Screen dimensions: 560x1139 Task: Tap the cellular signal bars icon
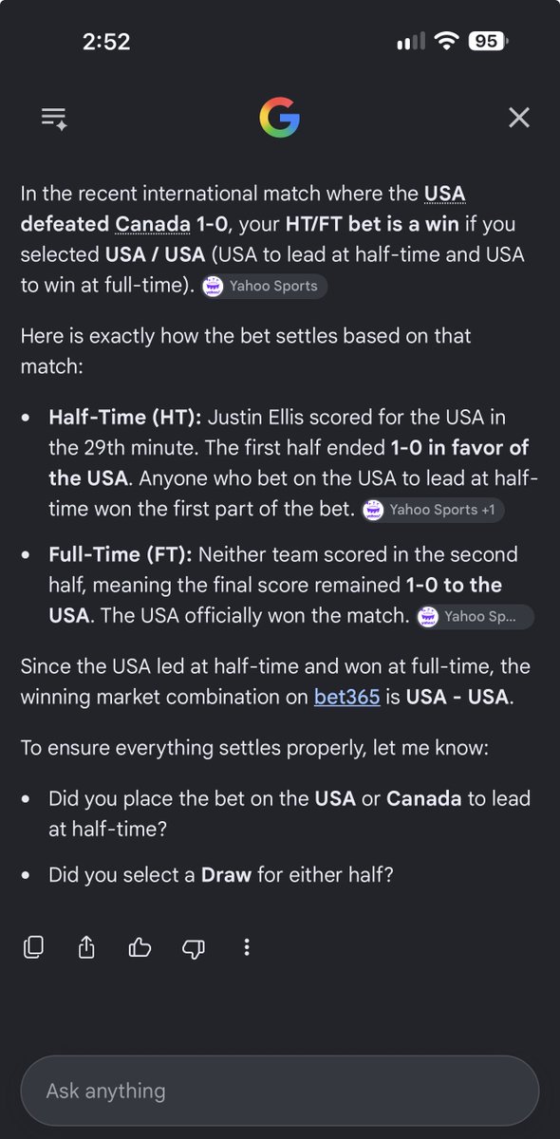(x=411, y=42)
